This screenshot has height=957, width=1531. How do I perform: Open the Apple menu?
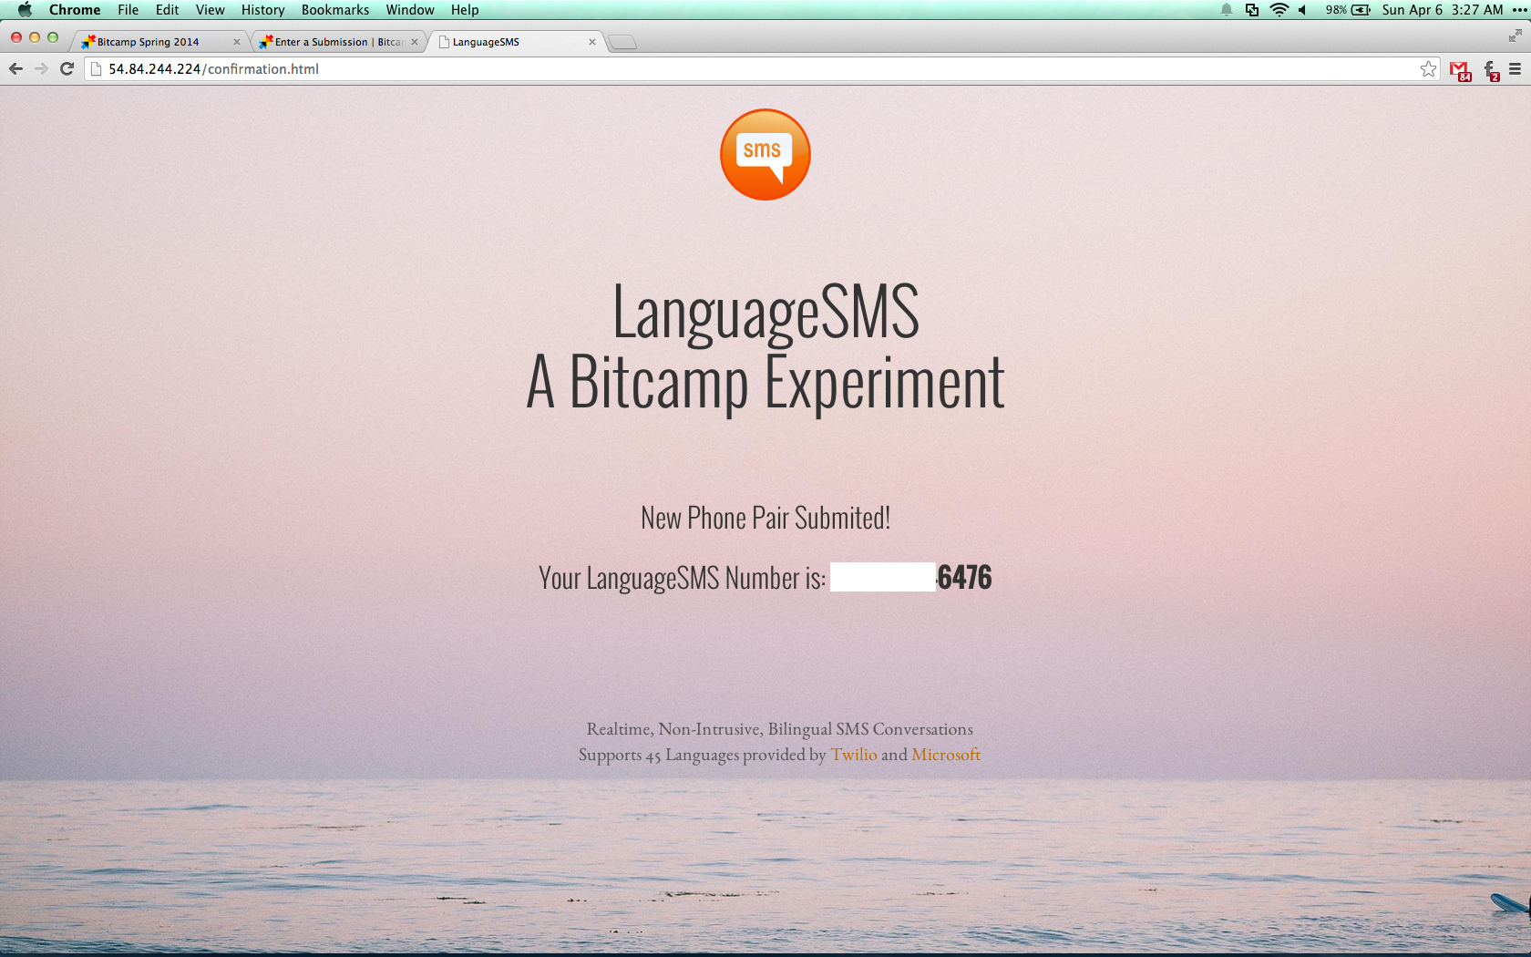25,10
